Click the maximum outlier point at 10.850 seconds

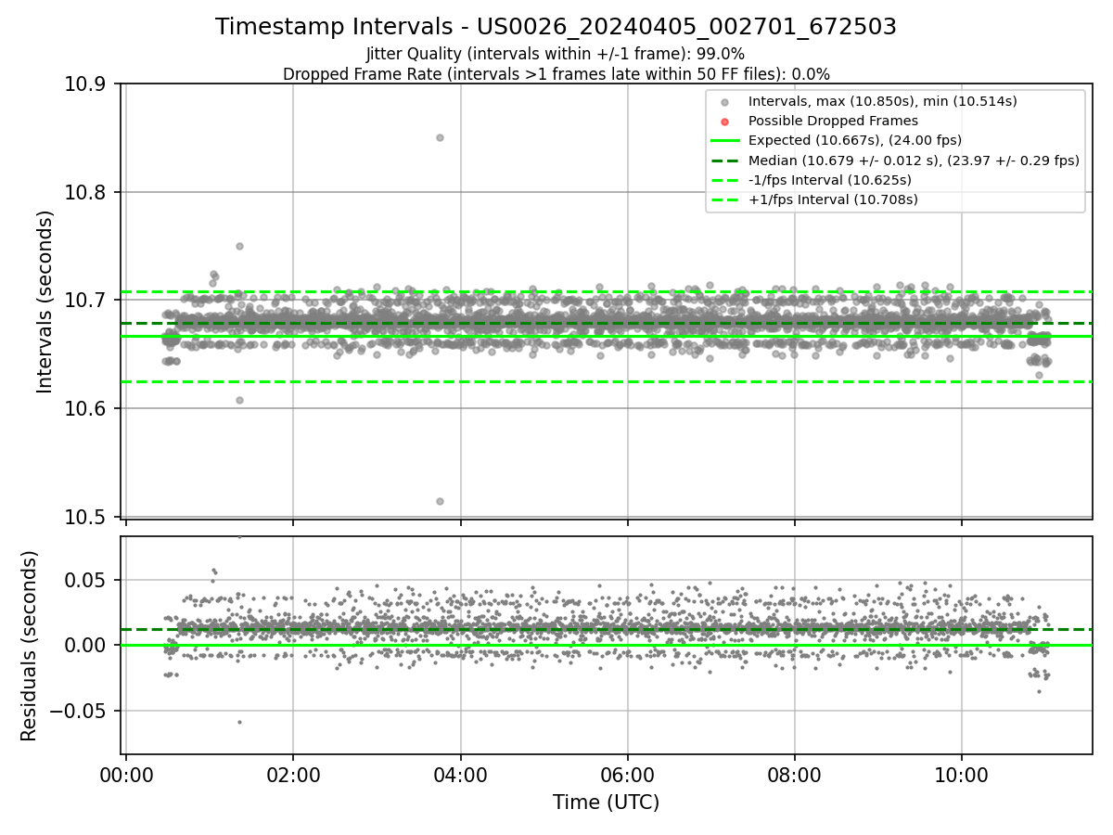(x=440, y=137)
